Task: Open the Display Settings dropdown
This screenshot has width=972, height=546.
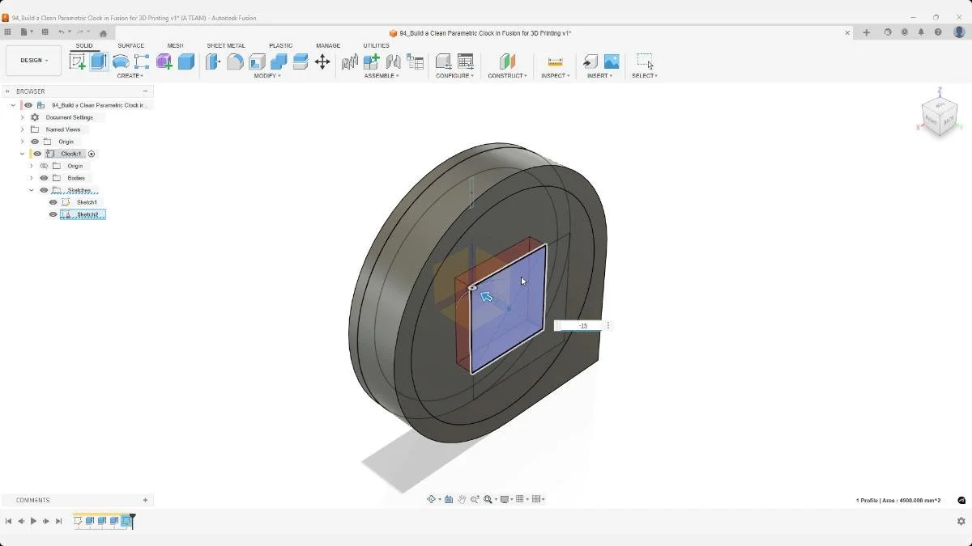Action: (506, 499)
